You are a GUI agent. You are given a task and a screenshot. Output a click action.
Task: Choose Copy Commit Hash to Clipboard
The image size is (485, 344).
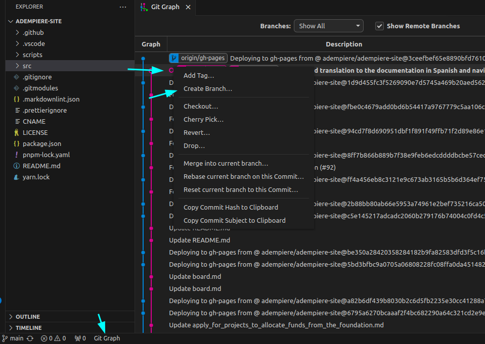pos(244,208)
